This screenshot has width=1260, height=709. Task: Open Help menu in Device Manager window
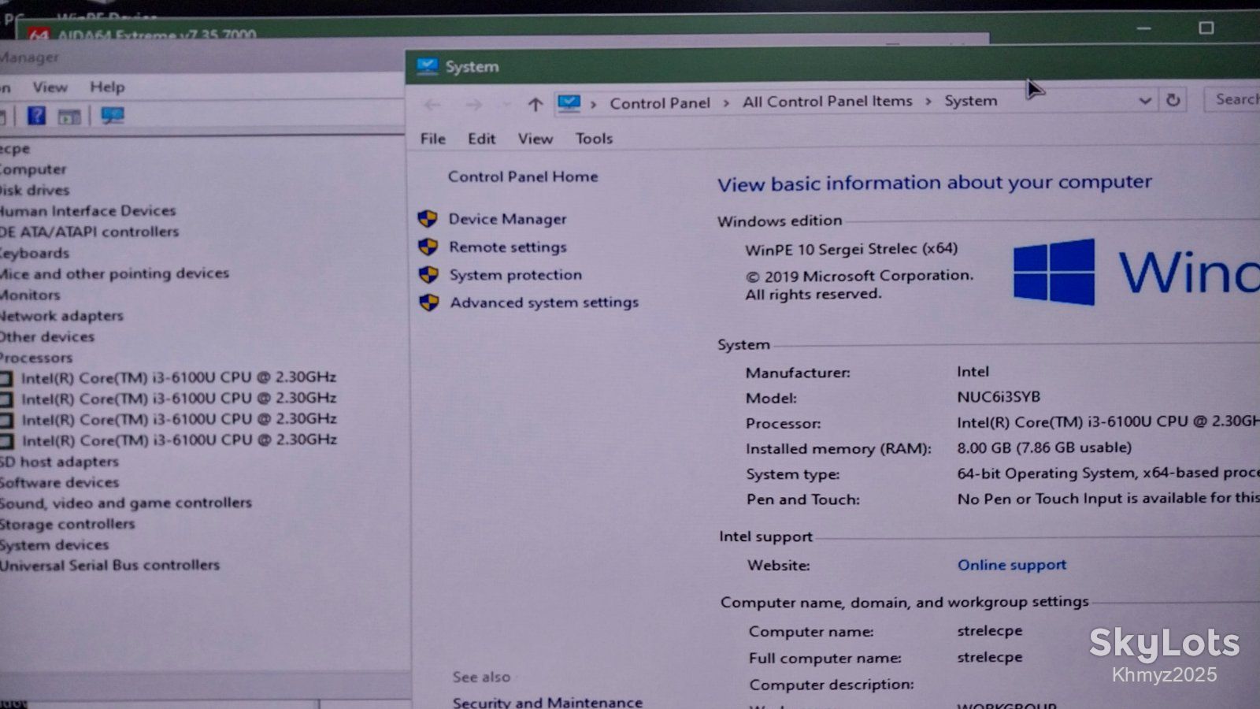click(107, 87)
